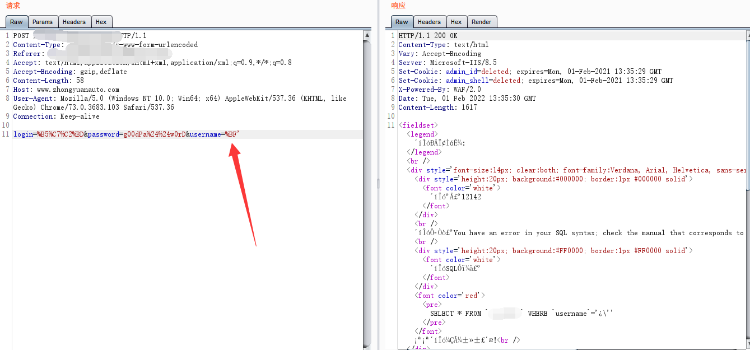The image size is (750, 350).
Task: Switch to the request Raw tab
Action: click(16, 22)
